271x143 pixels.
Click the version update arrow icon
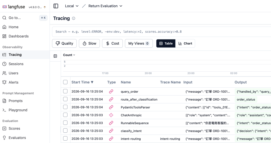(x=45, y=7)
